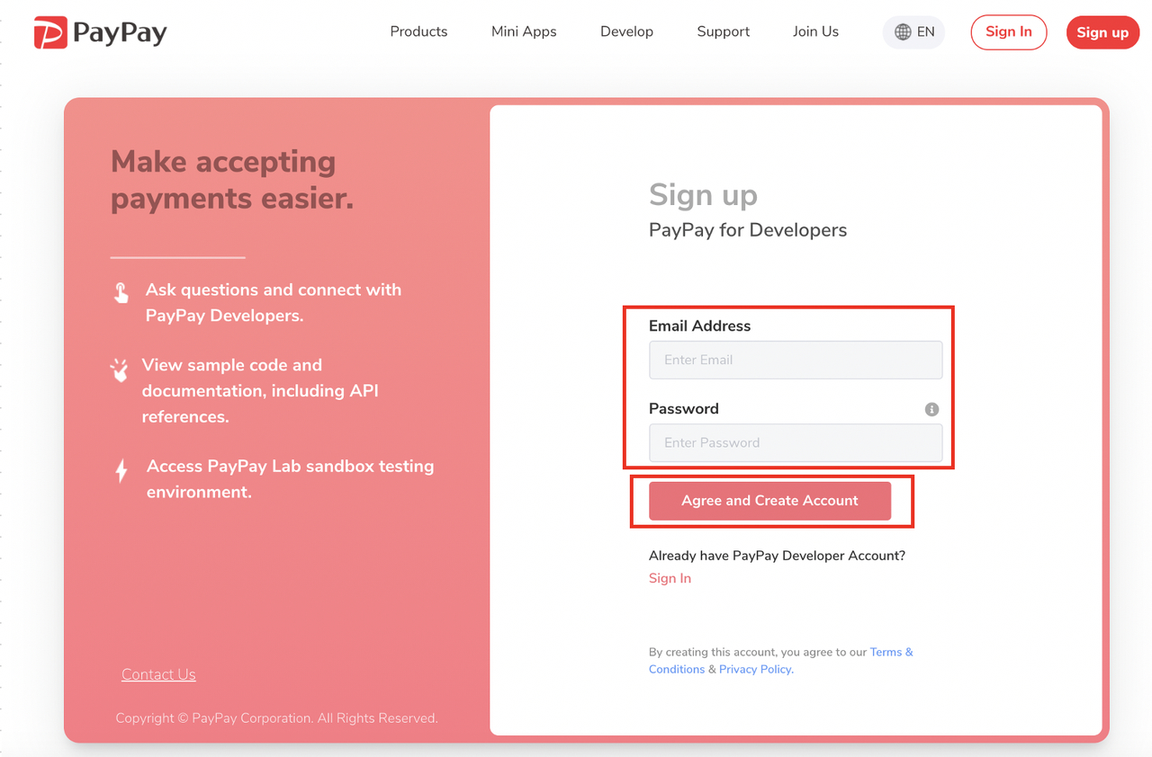Click the globe language icon
Viewport: 1152px width, 757px height.
coord(903,32)
